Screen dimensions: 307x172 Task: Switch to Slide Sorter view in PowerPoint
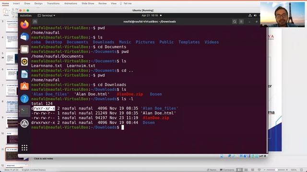click(x=246, y=170)
